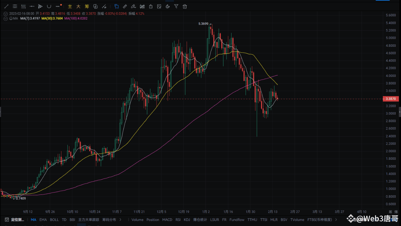401x226 pixels.
Task: Click the lock drawings icon
Action: coord(151,6)
